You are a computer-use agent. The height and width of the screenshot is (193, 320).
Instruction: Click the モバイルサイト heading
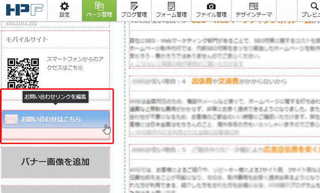(27, 39)
